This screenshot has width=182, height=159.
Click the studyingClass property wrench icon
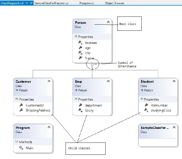click(x=146, y=110)
